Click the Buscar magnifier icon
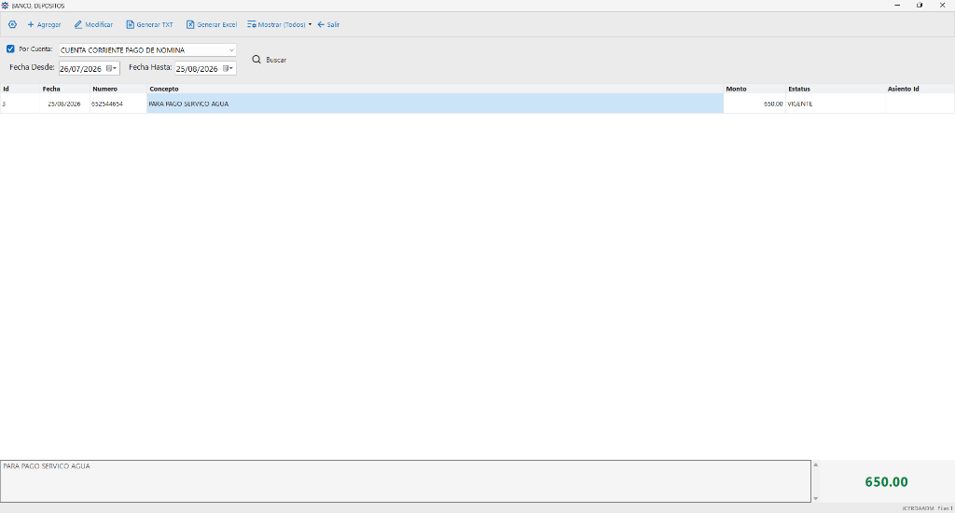955x513 pixels. point(256,60)
